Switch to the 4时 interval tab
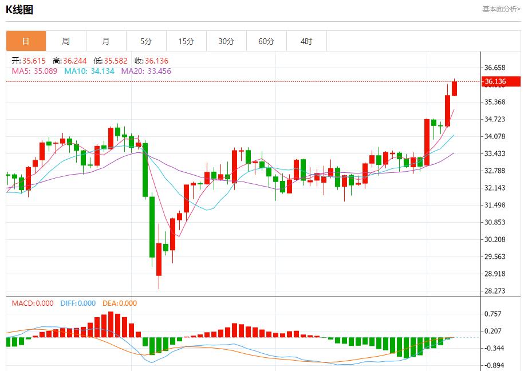The width and height of the screenshot is (524, 371). (x=306, y=41)
